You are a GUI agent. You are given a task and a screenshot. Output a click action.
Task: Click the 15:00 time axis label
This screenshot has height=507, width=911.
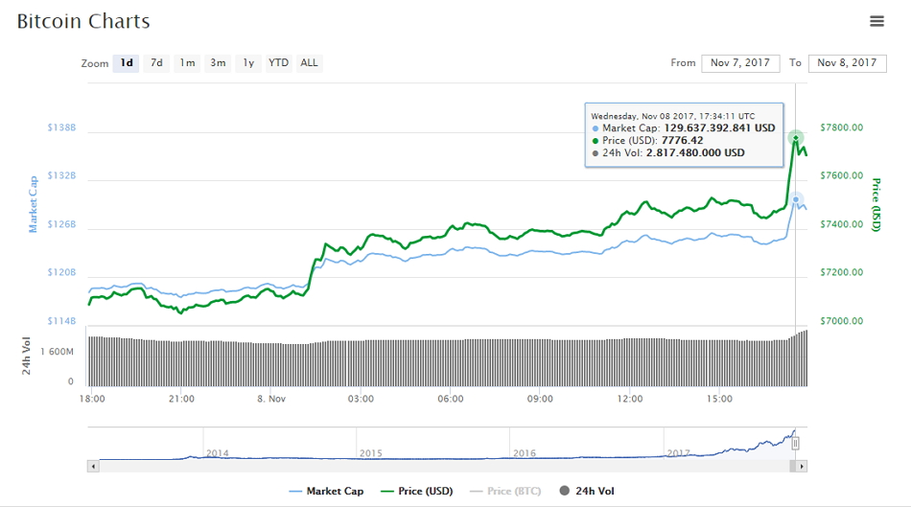[719, 399]
